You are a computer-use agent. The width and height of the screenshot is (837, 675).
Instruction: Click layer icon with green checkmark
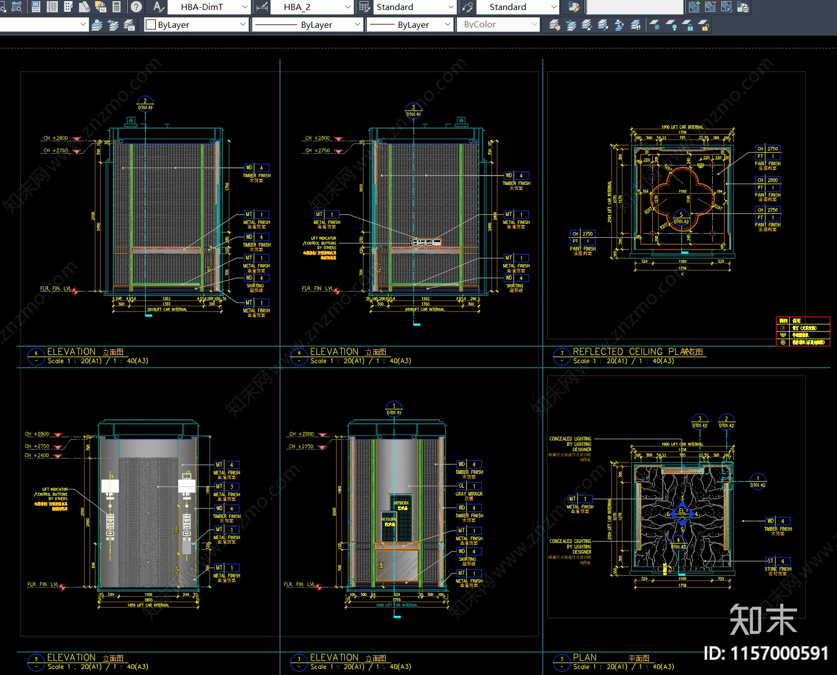click(570, 25)
